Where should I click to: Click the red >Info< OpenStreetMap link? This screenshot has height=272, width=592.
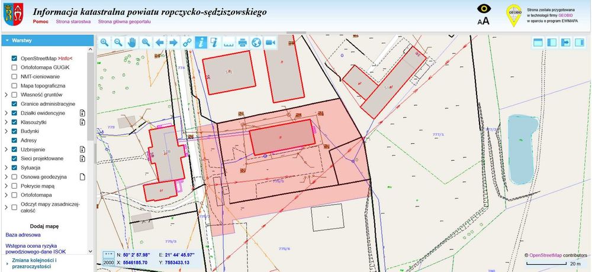(x=65, y=59)
